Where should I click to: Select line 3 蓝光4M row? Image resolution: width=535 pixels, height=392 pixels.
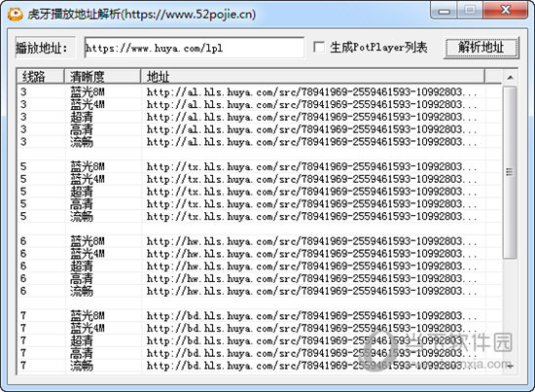(260, 104)
